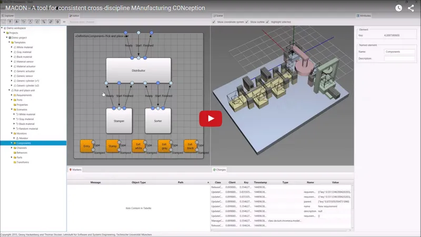The width and height of the screenshot is (421, 237).
Task: Collapse the Demo workspace tree node
Action: (x=2, y=28)
